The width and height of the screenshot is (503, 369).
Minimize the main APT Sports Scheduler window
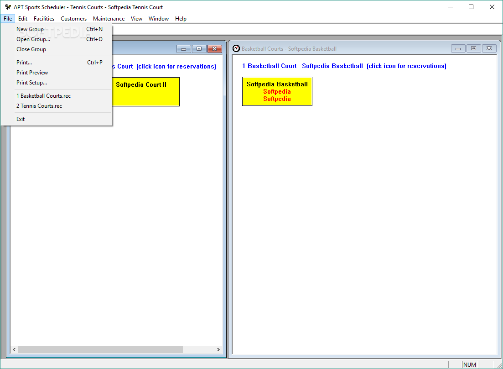point(451,7)
